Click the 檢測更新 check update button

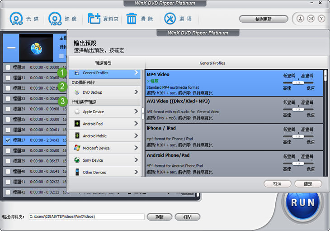click(x=263, y=19)
